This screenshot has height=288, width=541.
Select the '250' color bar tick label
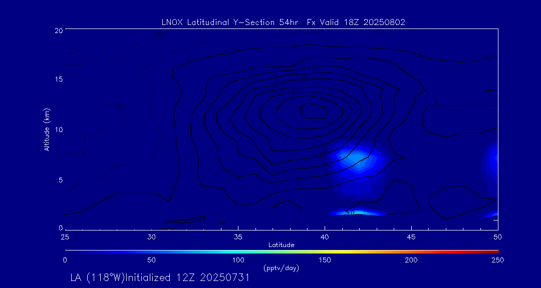497,260
